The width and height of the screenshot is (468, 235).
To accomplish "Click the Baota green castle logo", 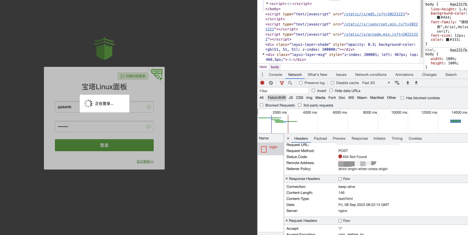I will point(104,48).
